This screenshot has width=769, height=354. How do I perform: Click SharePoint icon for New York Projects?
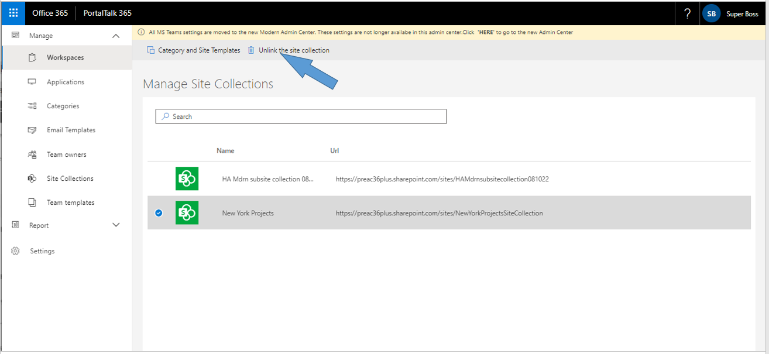[187, 213]
